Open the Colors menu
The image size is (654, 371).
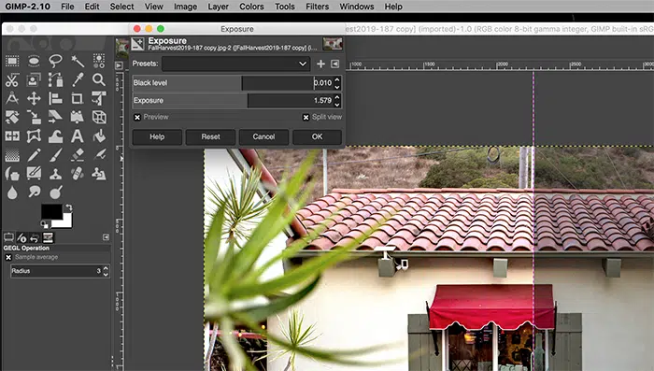pos(251,7)
